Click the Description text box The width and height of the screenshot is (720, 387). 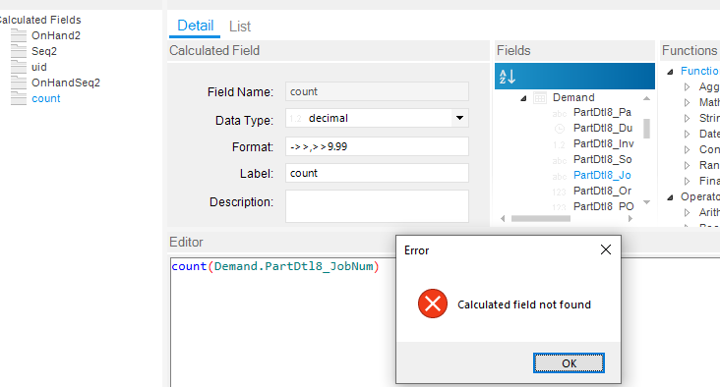[x=377, y=206]
